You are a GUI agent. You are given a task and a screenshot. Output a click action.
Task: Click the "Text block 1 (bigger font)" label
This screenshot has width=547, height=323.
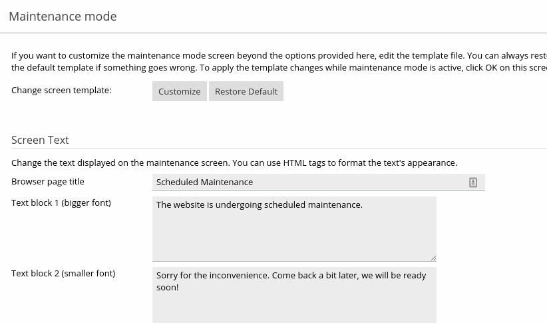point(61,203)
